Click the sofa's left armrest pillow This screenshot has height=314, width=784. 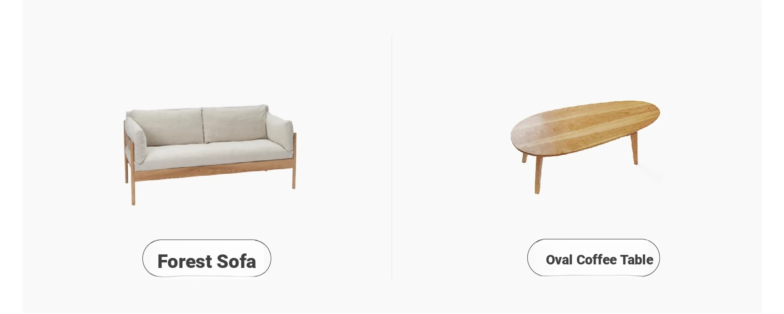[x=135, y=140]
